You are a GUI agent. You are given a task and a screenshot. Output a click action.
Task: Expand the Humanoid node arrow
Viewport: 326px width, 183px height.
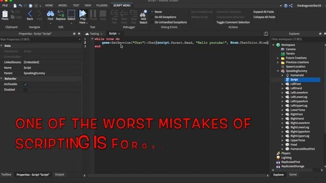[x=283, y=75]
